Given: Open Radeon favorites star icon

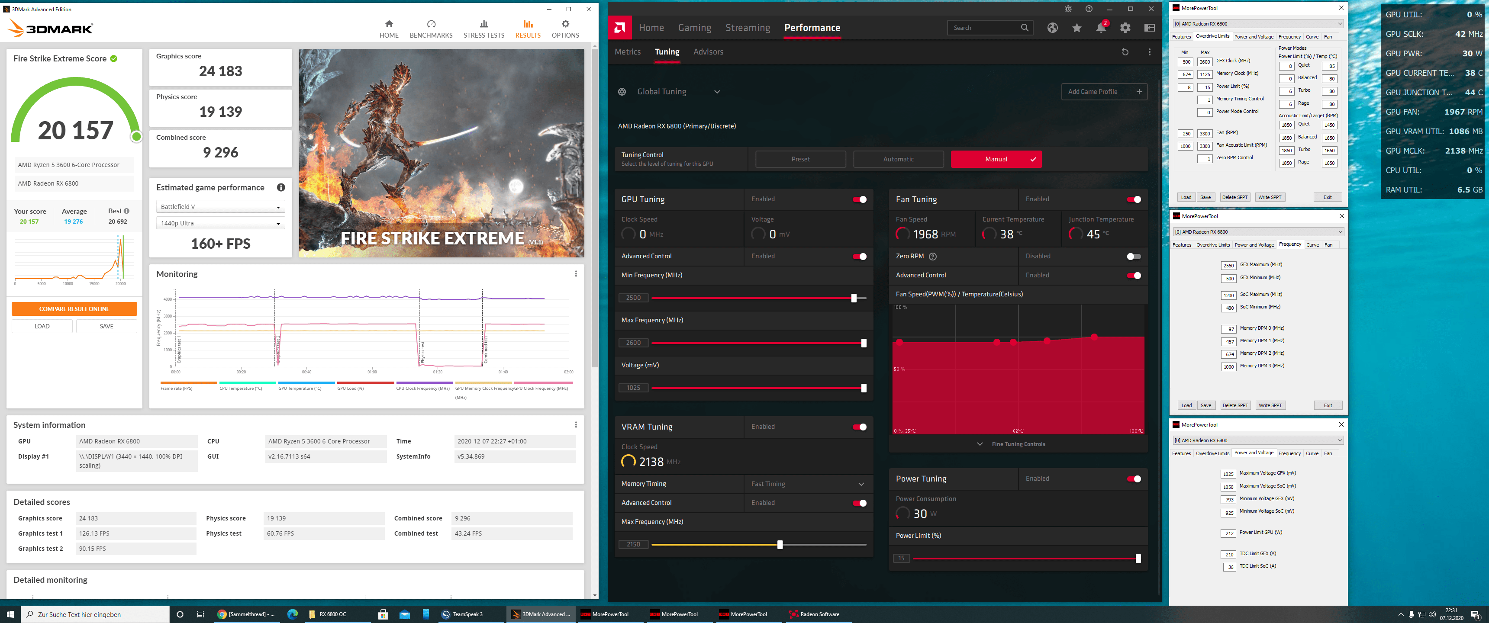Looking at the screenshot, I should 1076,28.
